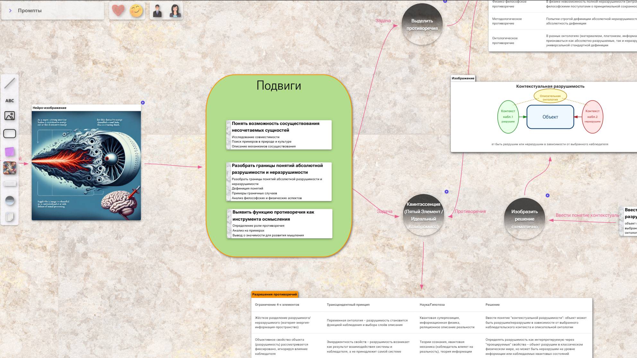Select the table document tool
The width and height of the screenshot is (637, 358).
(x=10, y=217)
